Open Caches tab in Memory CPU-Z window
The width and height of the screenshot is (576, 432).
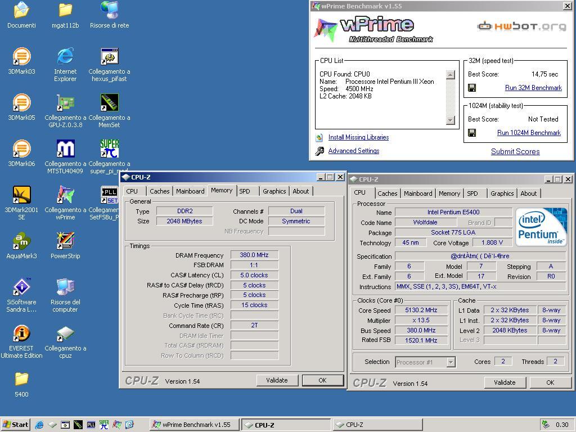point(159,191)
